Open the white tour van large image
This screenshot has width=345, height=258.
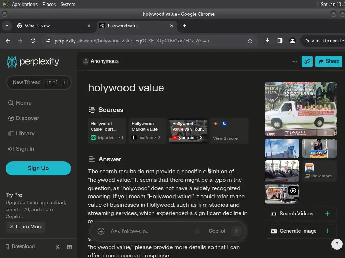pos(300,109)
